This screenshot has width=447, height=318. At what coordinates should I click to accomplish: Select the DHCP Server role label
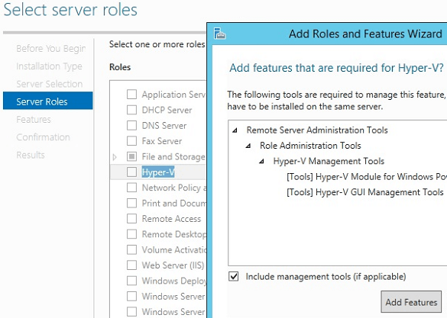[167, 110]
